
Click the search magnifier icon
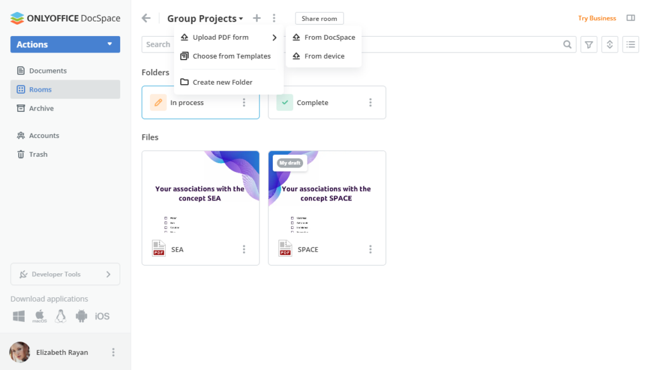click(x=568, y=44)
